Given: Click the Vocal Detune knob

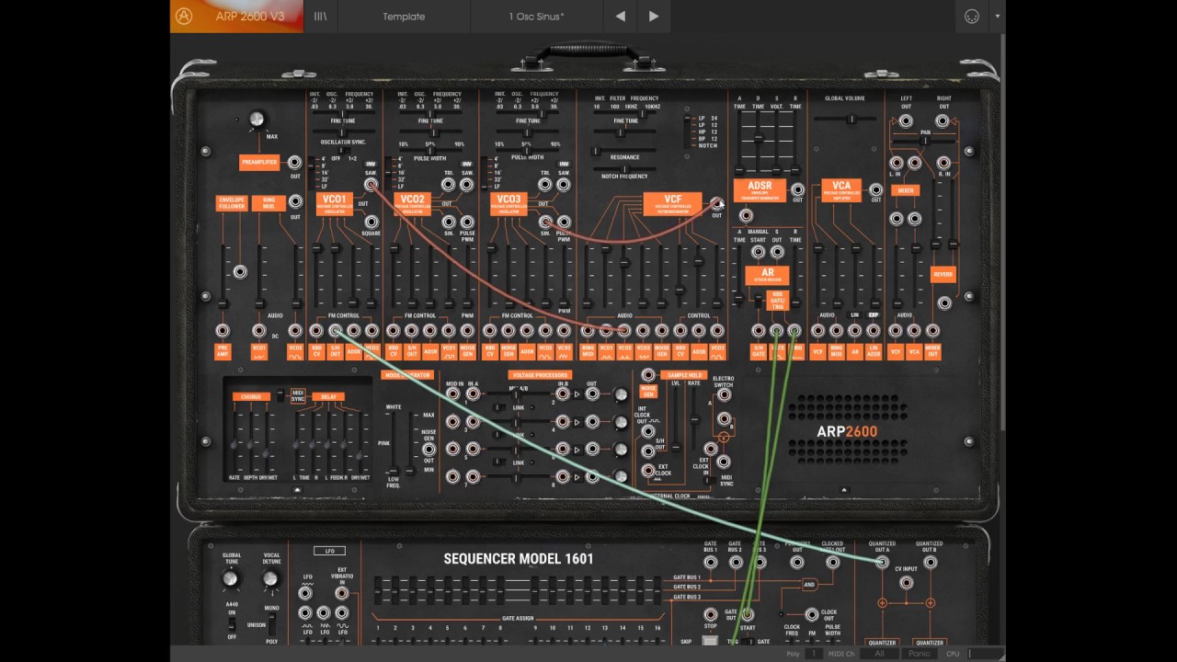Looking at the screenshot, I should tap(269, 578).
